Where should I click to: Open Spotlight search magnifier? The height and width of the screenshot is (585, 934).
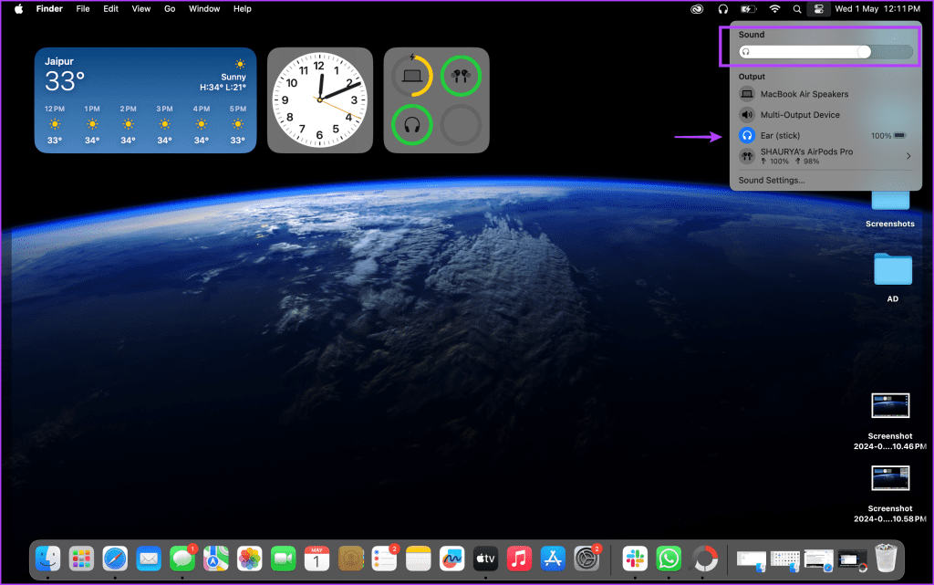(x=797, y=9)
